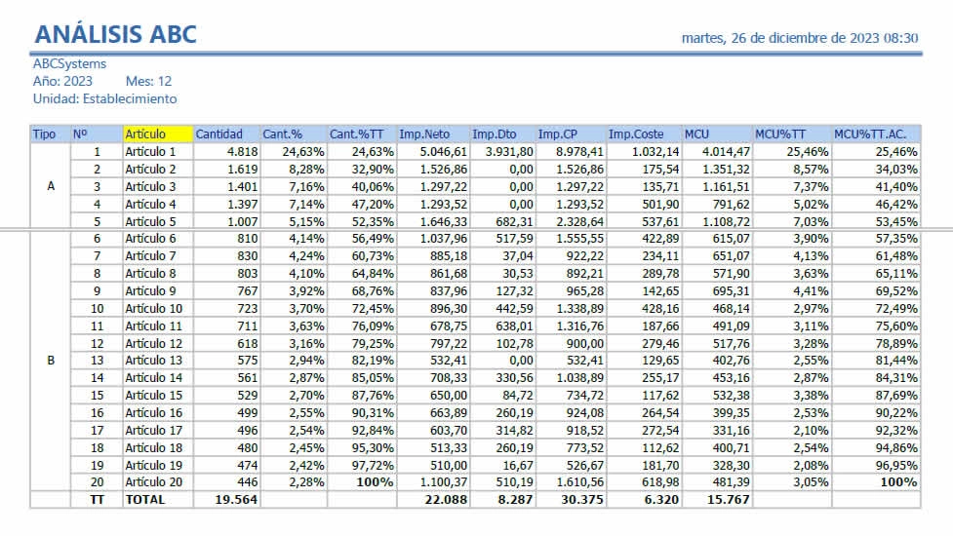Image resolution: width=953 pixels, height=536 pixels.
Task: Click the Unidad: Establecimiento label
Action: 105,98
